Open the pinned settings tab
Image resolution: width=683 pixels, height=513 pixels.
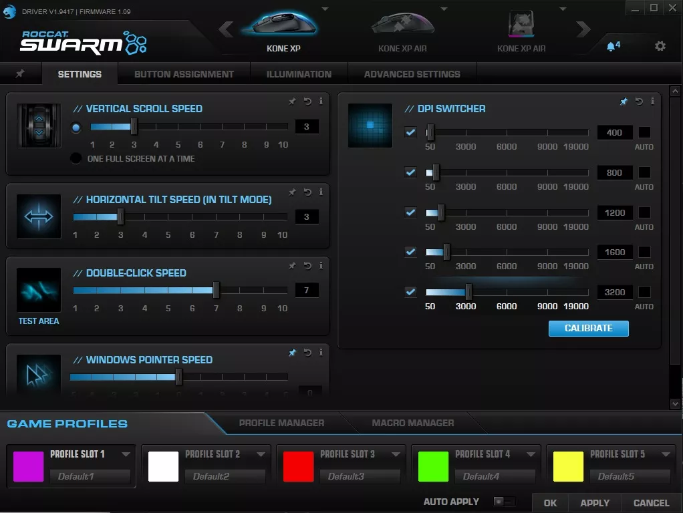(x=20, y=73)
